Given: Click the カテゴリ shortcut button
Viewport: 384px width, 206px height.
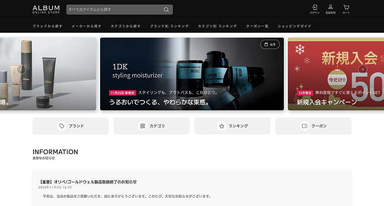Looking at the screenshot, I should click(151, 126).
